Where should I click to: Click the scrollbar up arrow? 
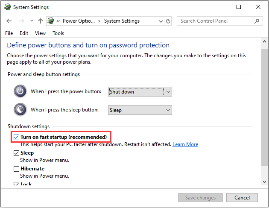point(264,42)
